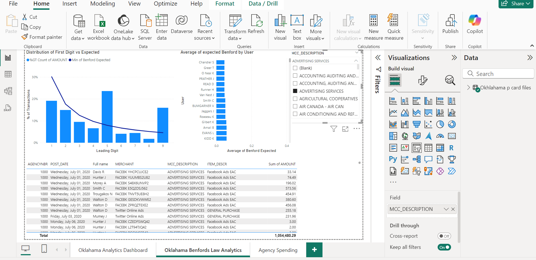Check AIR CANADA - AIR CAN option
The image size is (536, 260).
(x=295, y=106)
